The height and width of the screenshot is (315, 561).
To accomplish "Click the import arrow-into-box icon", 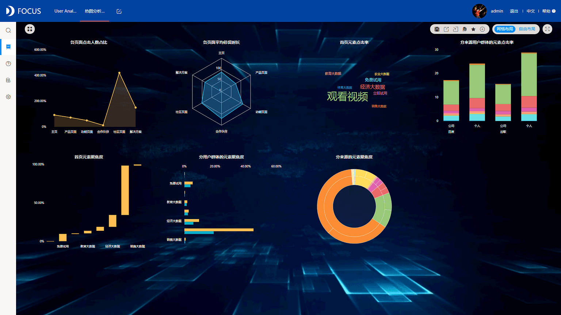I will 455,29.
